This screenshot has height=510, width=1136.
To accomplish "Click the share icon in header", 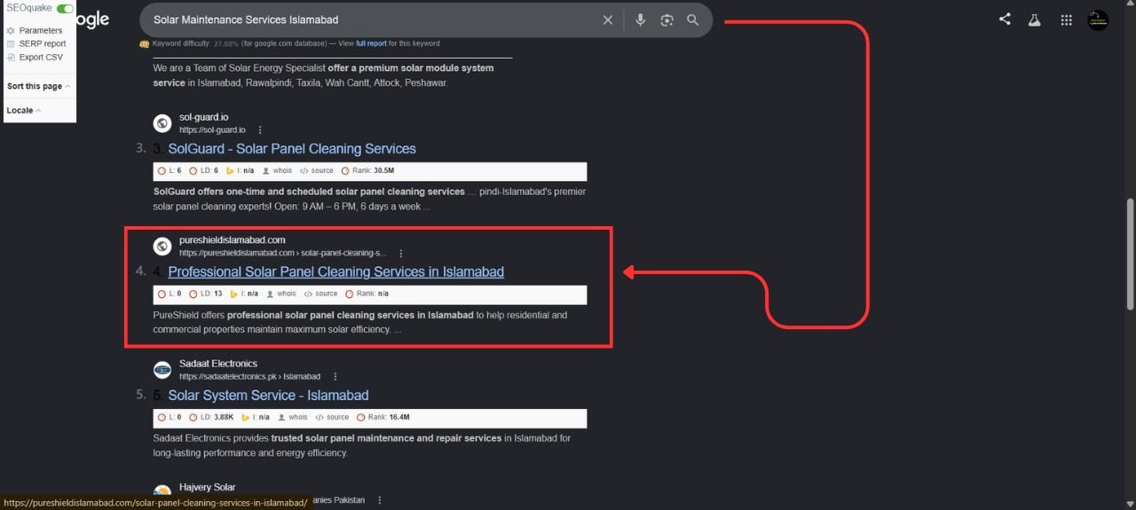I will (x=1005, y=19).
